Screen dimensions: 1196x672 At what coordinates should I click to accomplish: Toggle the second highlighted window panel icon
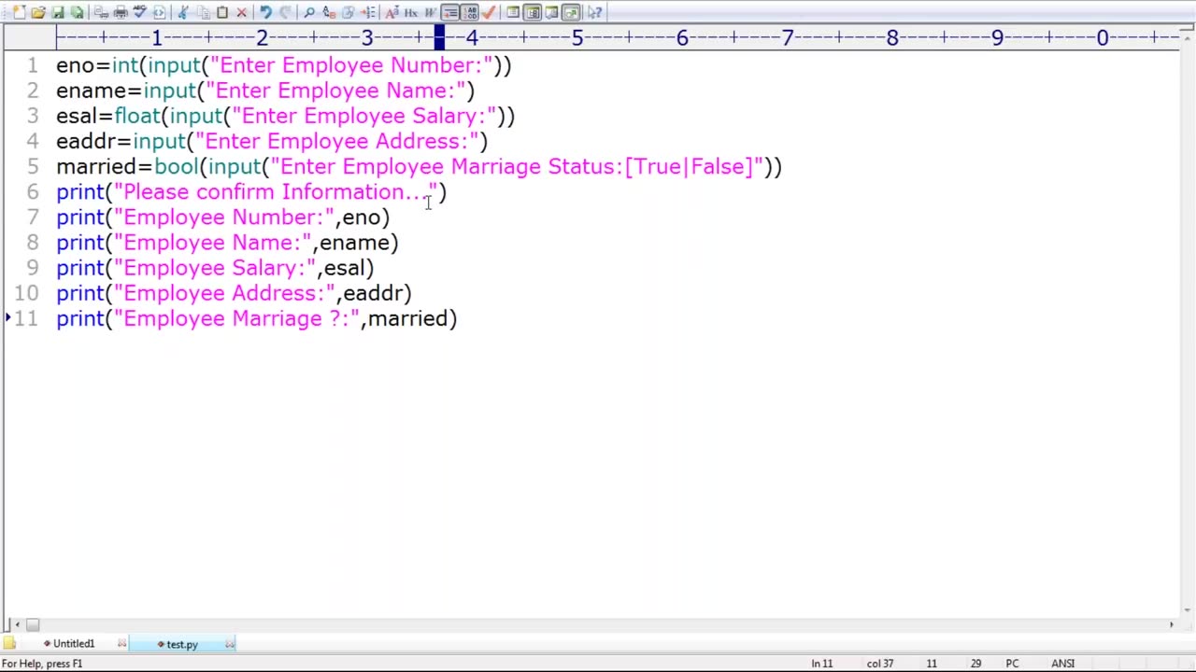(533, 12)
